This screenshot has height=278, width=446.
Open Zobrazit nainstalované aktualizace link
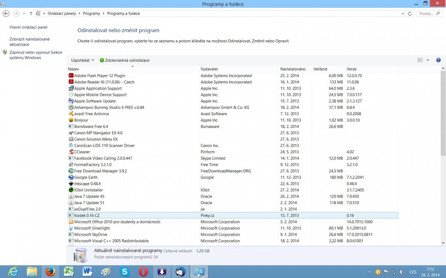click(30, 42)
